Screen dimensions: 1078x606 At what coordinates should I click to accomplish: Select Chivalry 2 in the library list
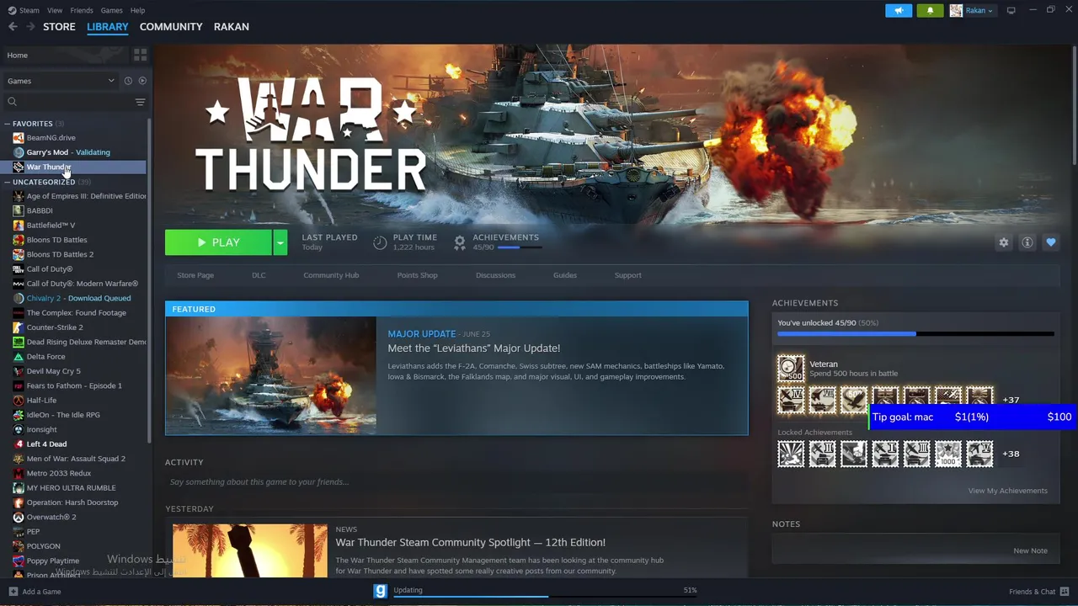click(x=78, y=298)
